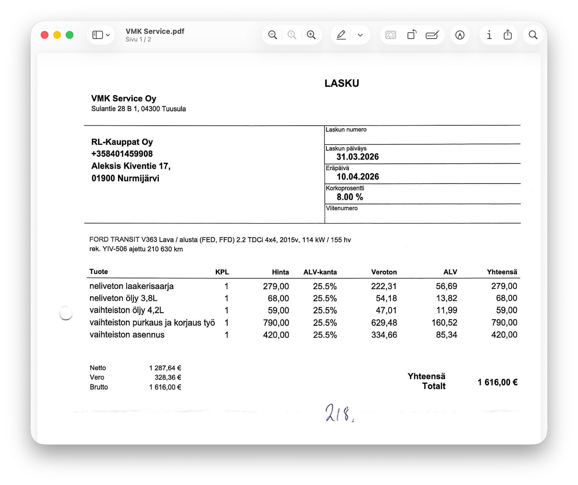Open the form filling tool
The image size is (578, 485).
tap(432, 35)
